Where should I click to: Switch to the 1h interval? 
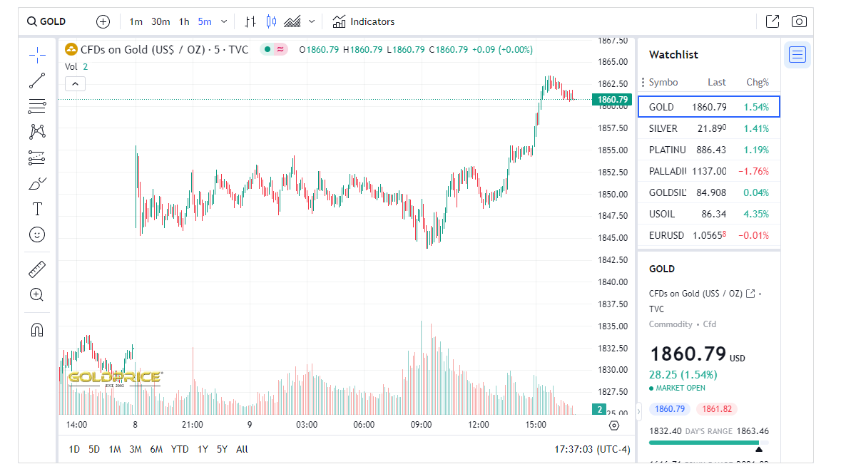(184, 21)
